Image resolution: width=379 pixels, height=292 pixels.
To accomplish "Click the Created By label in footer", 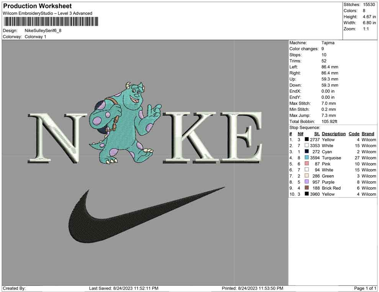I will pyautogui.click(x=14, y=288).
